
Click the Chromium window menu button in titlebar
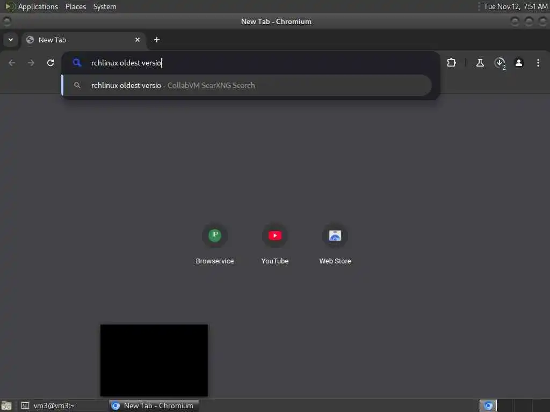coord(6,21)
